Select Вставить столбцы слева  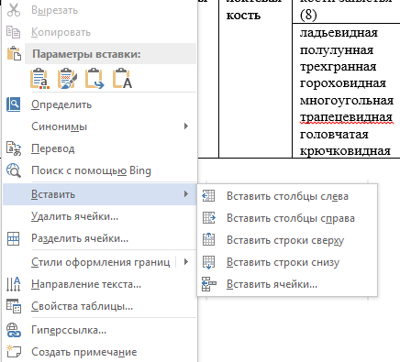click(287, 196)
